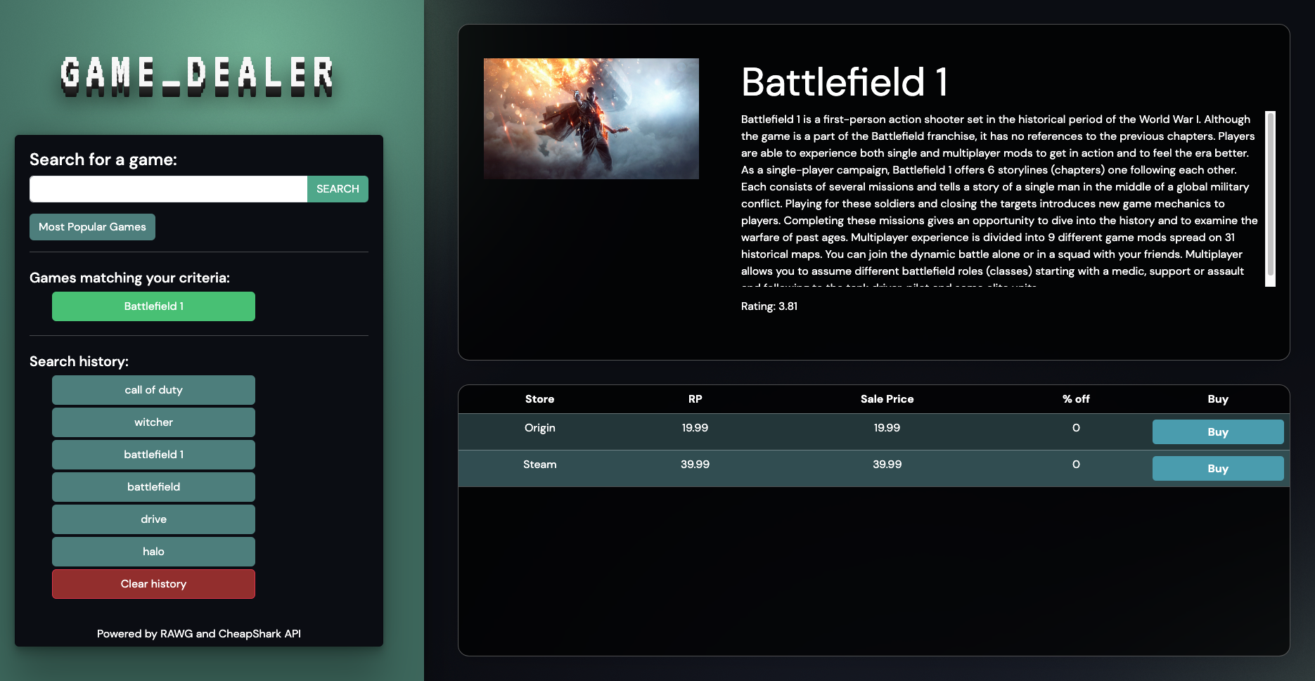Screen dimensions: 1315x681
Task: Rerun the 'witcher' history search
Action: (x=153, y=422)
